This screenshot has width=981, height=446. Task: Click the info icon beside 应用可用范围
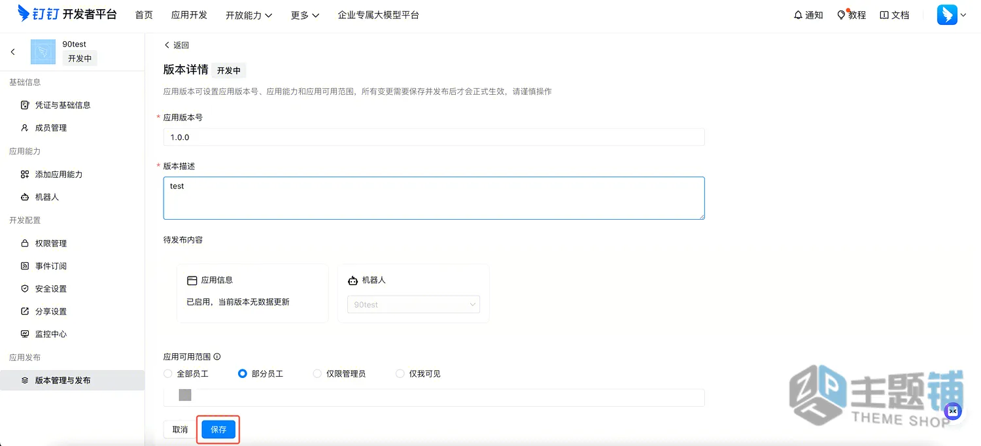[x=217, y=357]
